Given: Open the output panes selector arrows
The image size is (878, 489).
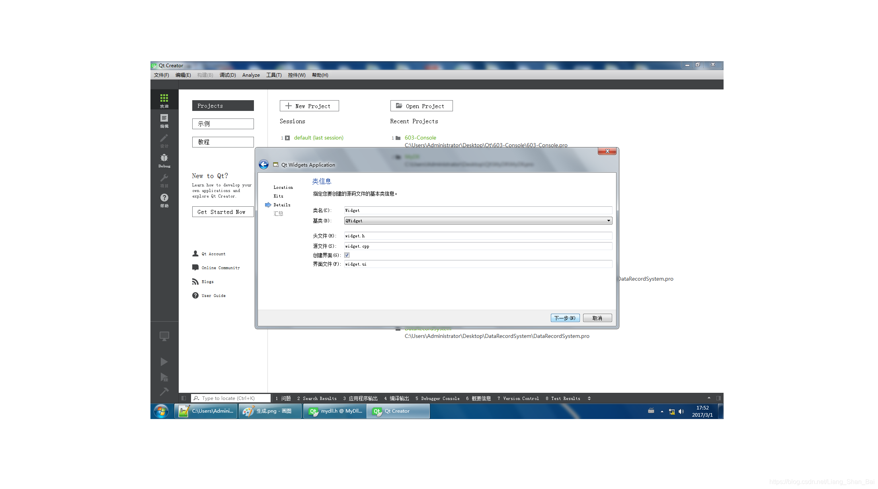Looking at the screenshot, I should click(x=589, y=398).
